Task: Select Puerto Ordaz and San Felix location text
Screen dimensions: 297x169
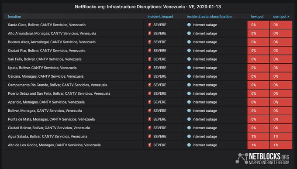Action: 59,93
